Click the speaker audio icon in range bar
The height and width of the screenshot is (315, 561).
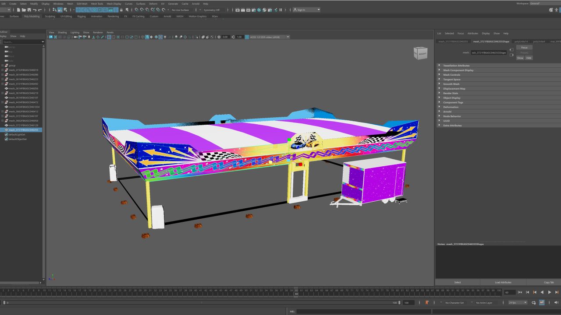pos(557,302)
